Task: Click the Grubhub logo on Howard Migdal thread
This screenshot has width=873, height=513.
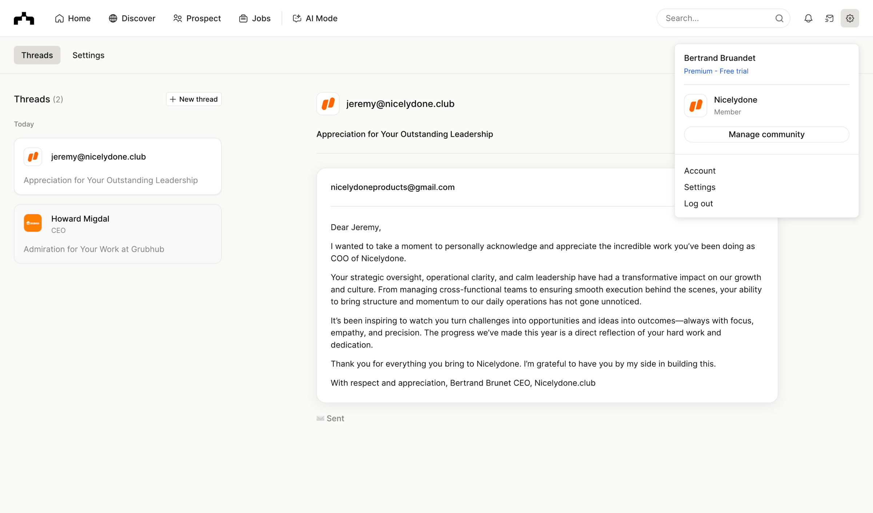Action: click(x=33, y=223)
